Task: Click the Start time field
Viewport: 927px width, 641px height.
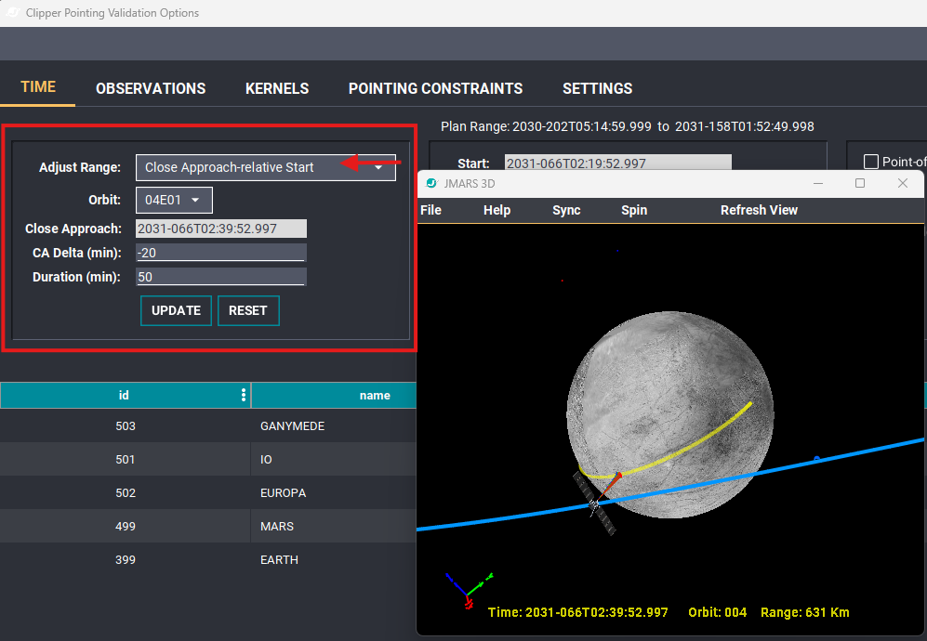Action: (617, 163)
